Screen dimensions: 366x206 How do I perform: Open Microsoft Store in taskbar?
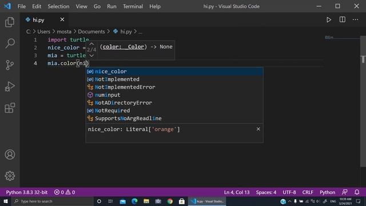point(182,201)
